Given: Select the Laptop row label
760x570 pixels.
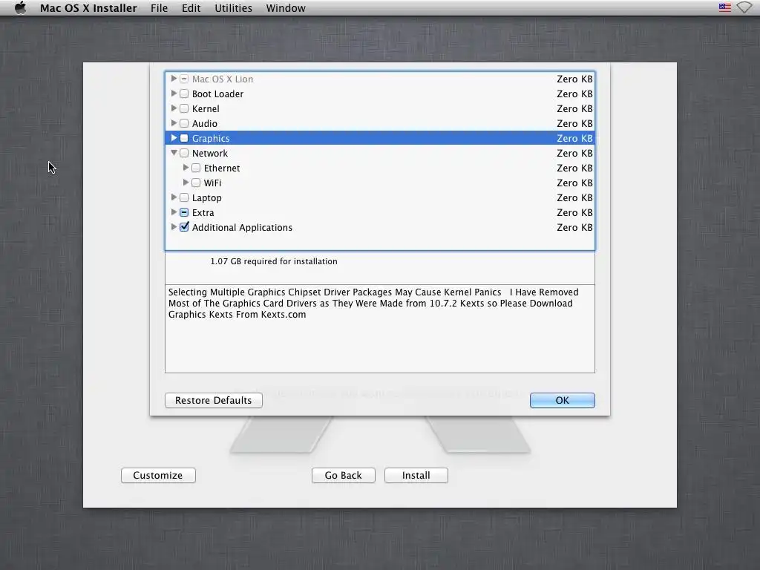Looking at the screenshot, I should (206, 197).
